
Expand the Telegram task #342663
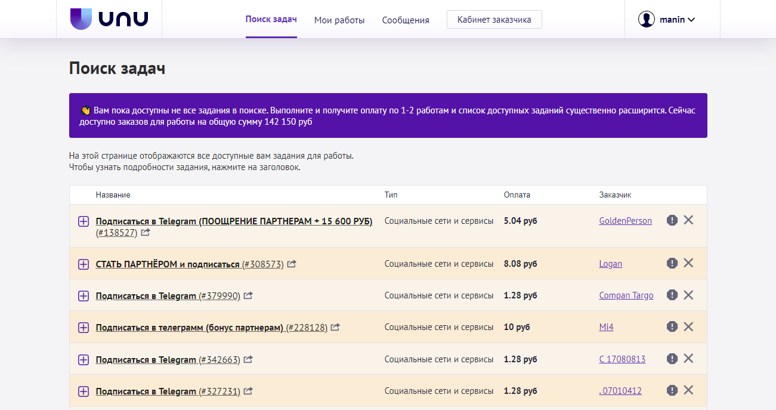click(x=84, y=359)
